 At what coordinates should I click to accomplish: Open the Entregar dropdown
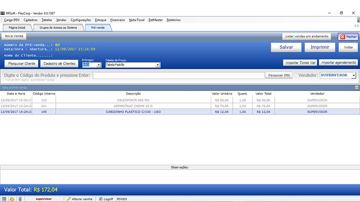click(x=99, y=65)
